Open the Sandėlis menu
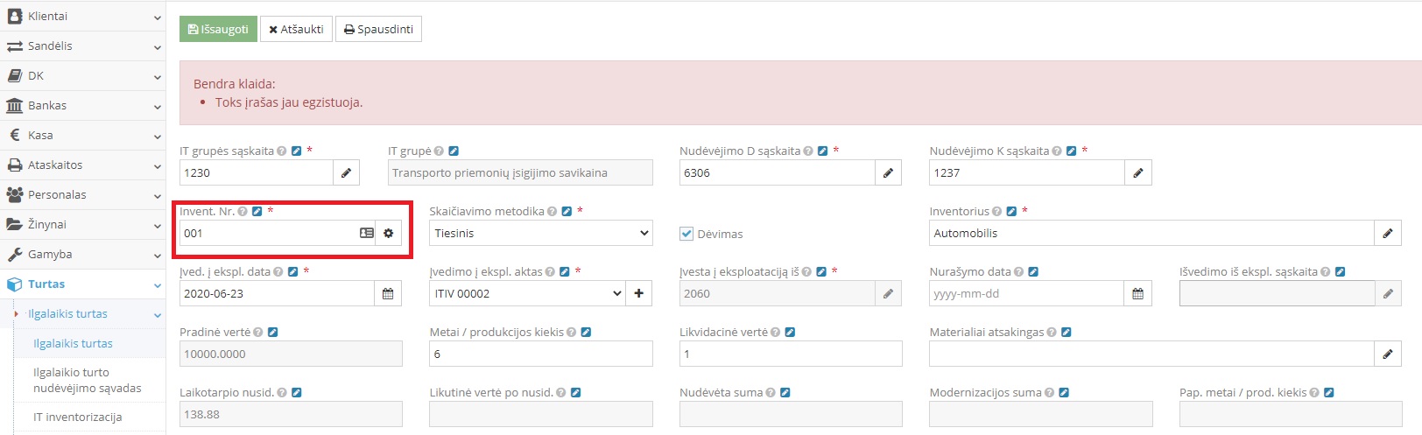 point(82,46)
